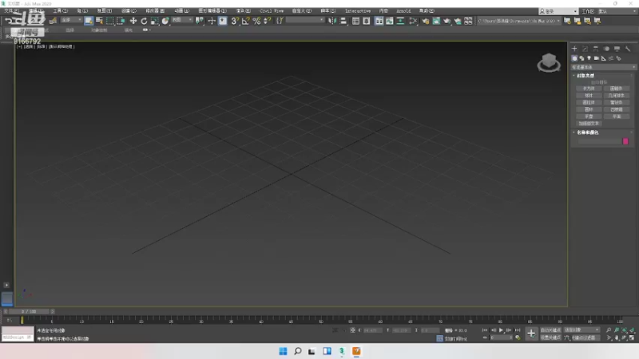Open the File menu
This screenshot has width=639, height=359.
pos(11,11)
